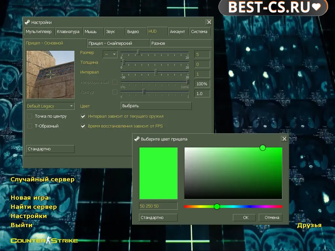Open the Аккаунт tab

click(x=178, y=31)
